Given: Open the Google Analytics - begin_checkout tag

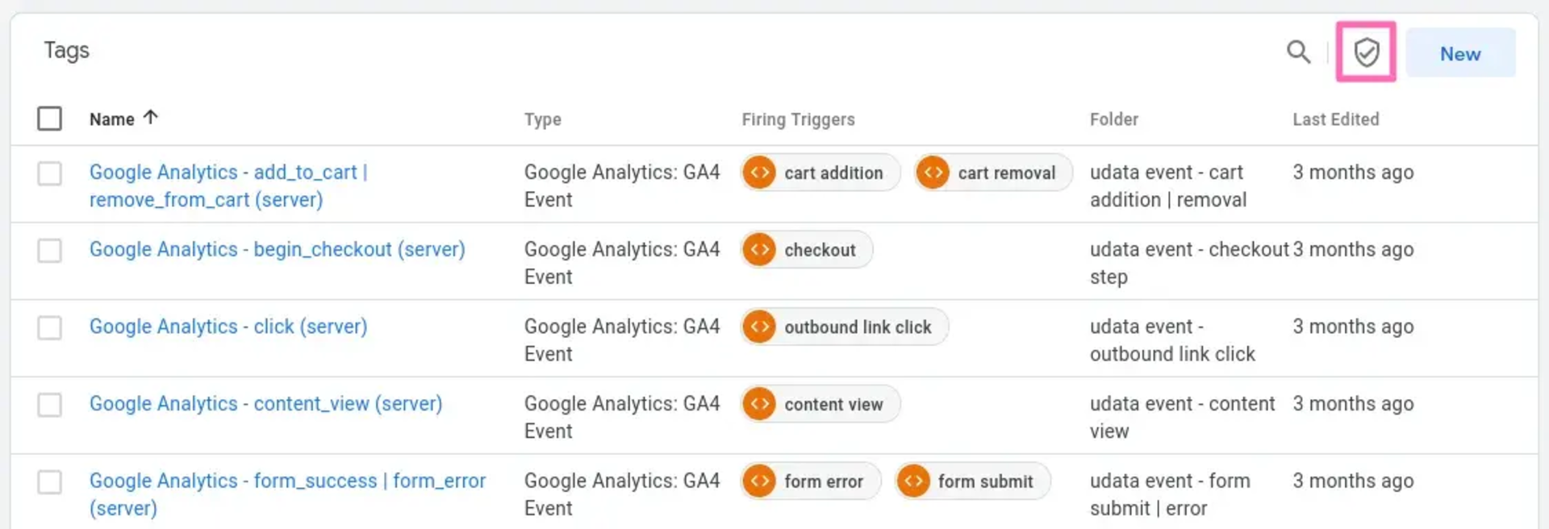Looking at the screenshot, I should tap(277, 249).
